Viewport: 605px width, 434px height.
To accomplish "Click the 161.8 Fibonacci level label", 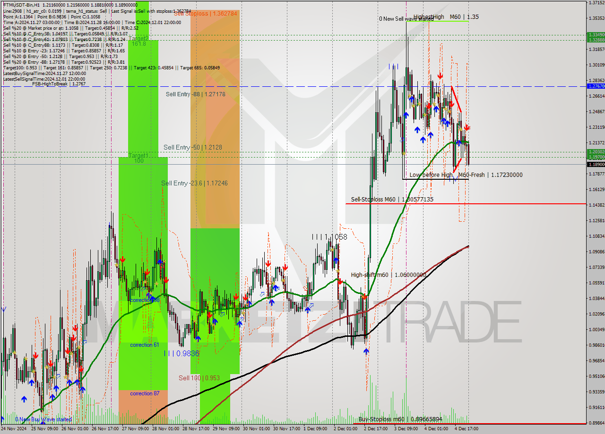I will coord(139,44).
